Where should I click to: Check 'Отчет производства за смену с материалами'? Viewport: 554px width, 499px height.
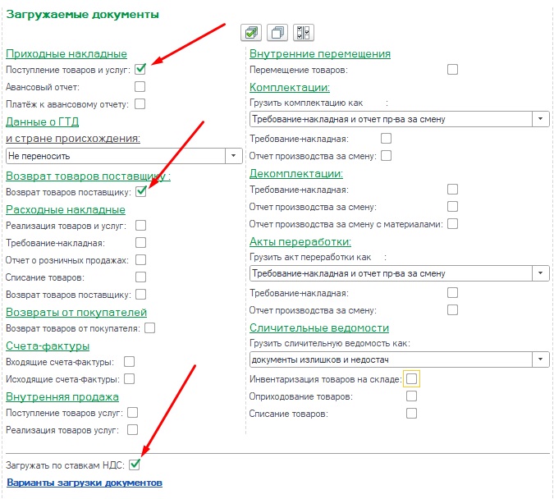pos(452,223)
